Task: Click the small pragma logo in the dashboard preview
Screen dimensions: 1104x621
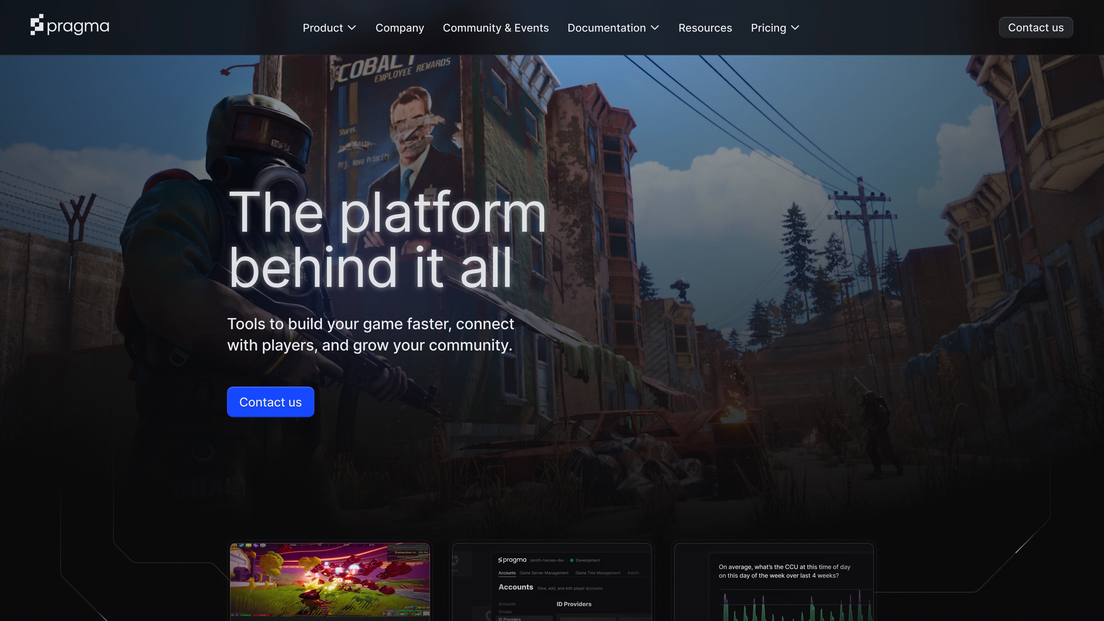Action: pos(512,560)
